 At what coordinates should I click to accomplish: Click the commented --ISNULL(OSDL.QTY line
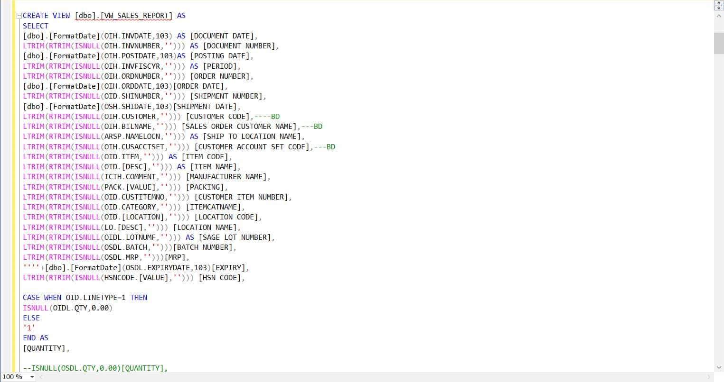[x=95, y=368]
